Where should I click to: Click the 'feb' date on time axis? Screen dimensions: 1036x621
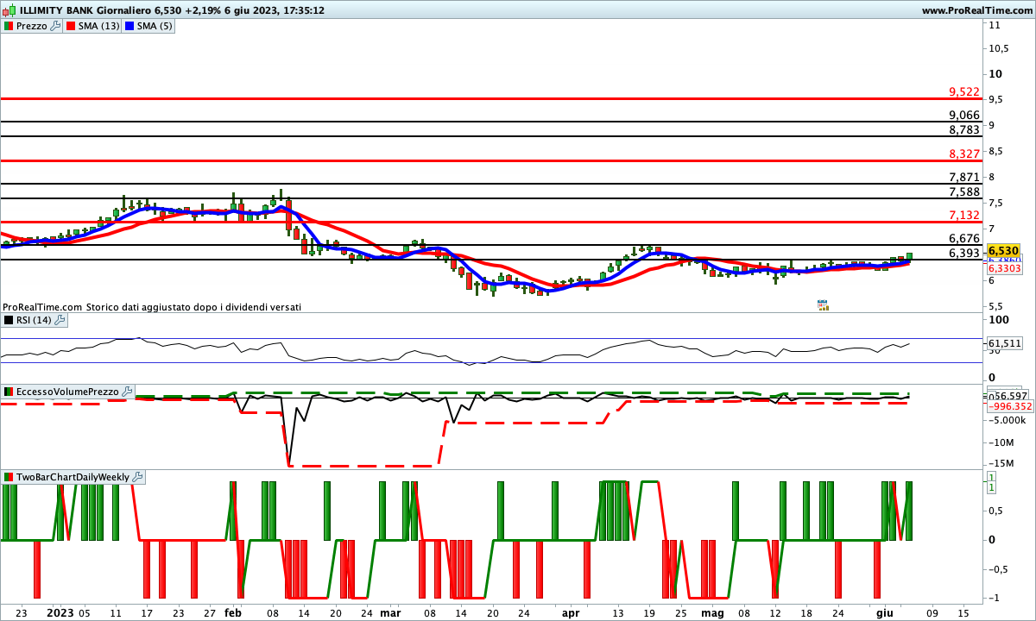(x=233, y=612)
